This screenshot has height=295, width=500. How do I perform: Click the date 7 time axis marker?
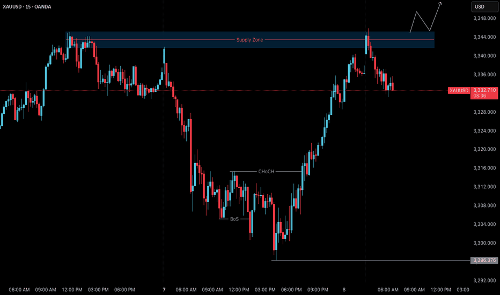coord(164,290)
